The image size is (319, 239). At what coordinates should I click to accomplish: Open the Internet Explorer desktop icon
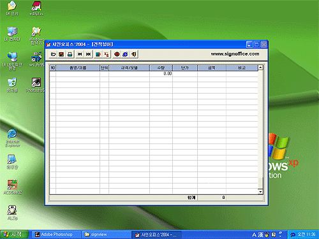click(12, 138)
